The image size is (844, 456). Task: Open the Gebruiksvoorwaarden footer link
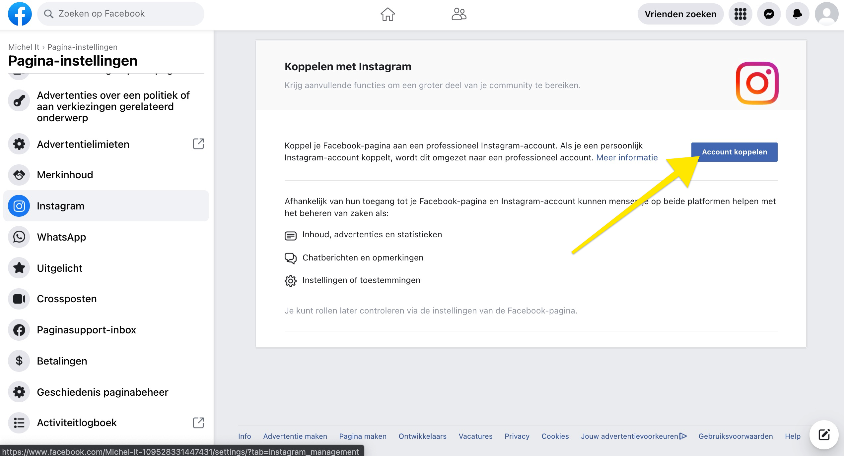pos(736,436)
